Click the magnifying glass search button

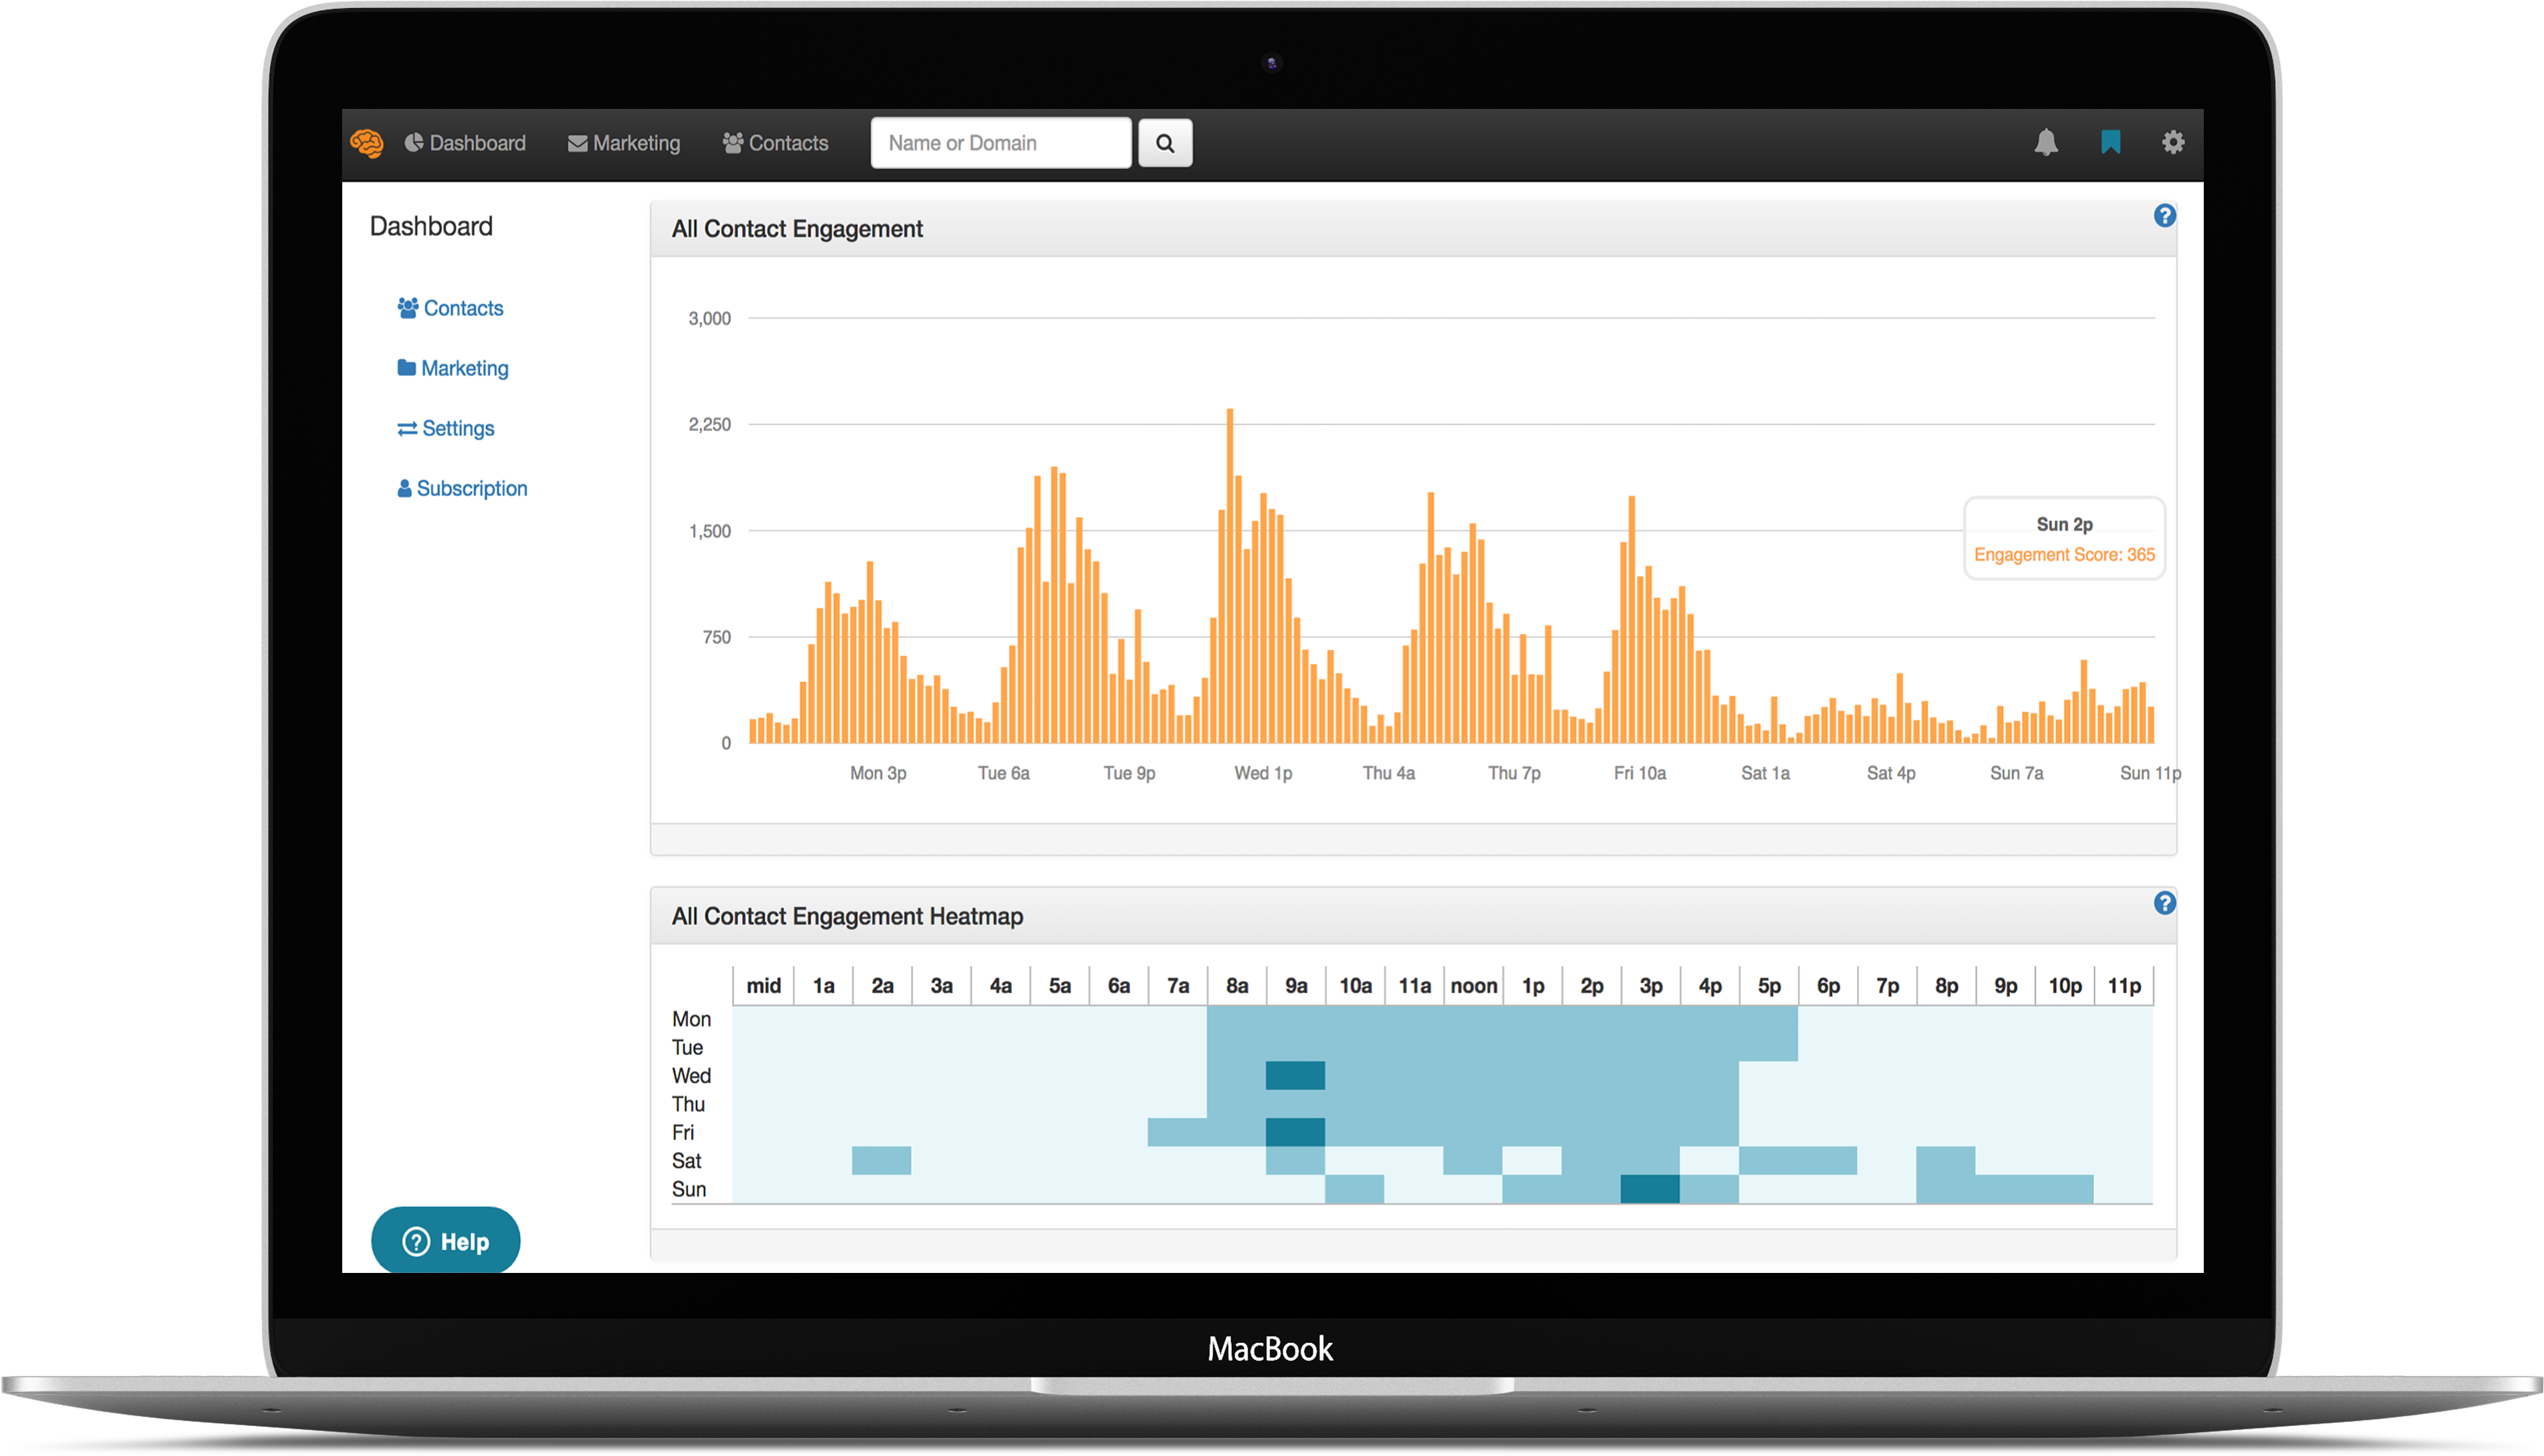[x=1165, y=143]
